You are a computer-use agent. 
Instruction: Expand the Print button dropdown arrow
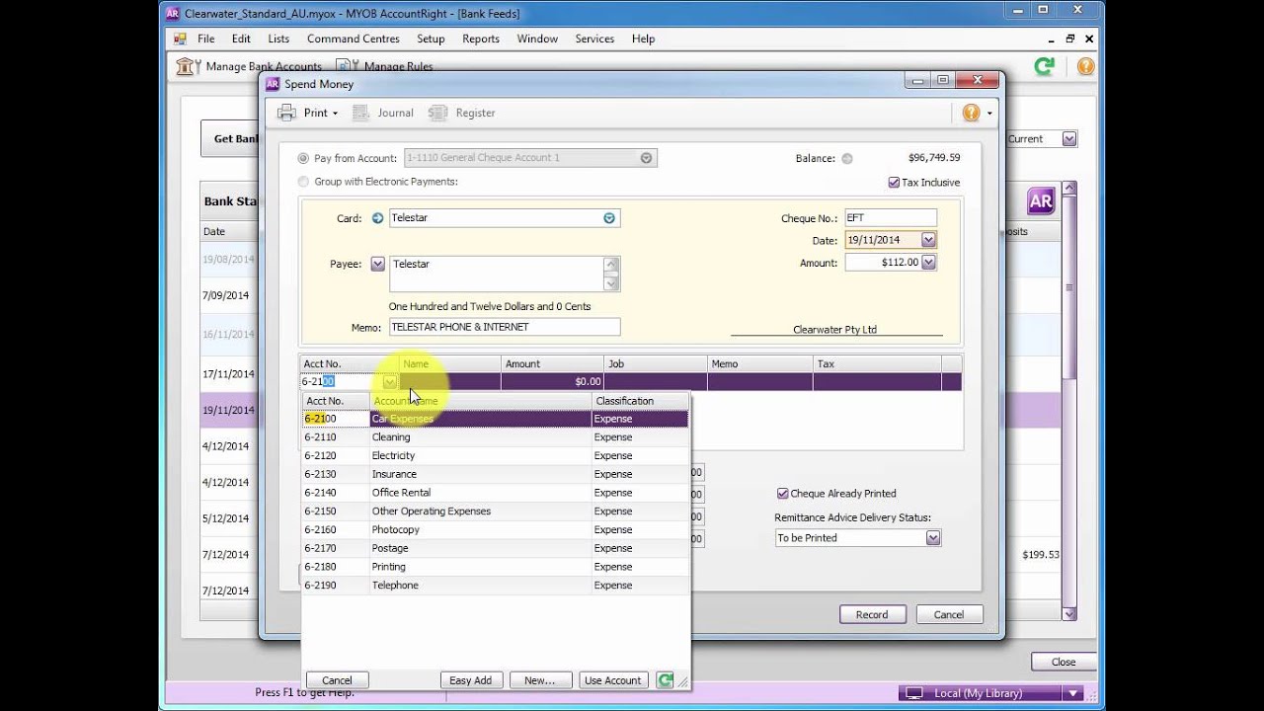(x=335, y=114)
